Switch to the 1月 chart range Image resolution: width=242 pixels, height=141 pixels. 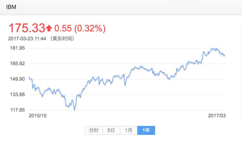(x=128, y=130)
